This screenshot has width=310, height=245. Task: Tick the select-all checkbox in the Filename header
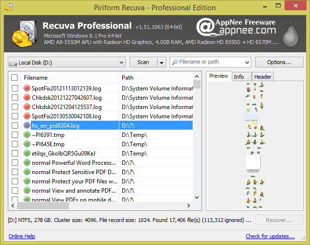click(x=15, y=78)
